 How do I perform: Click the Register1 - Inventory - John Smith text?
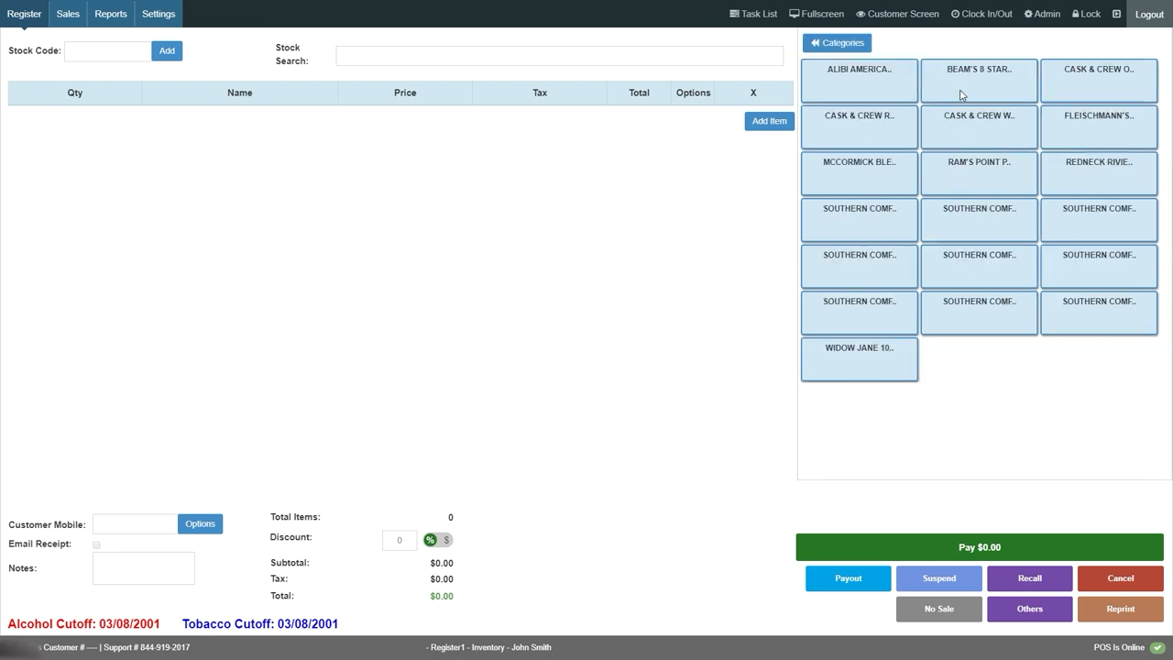click(x=491, y=647)
